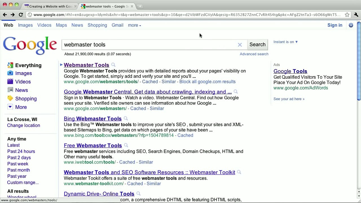Open Gmail from the top navigation bar
Screen dimensions: 361x203
click(x=117, y=25)
